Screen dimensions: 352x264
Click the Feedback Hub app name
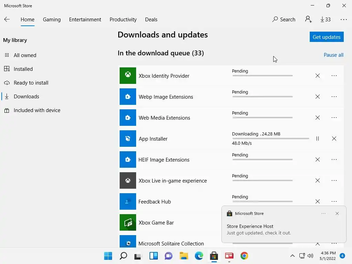pyautogui.click(x=155, y=201)
